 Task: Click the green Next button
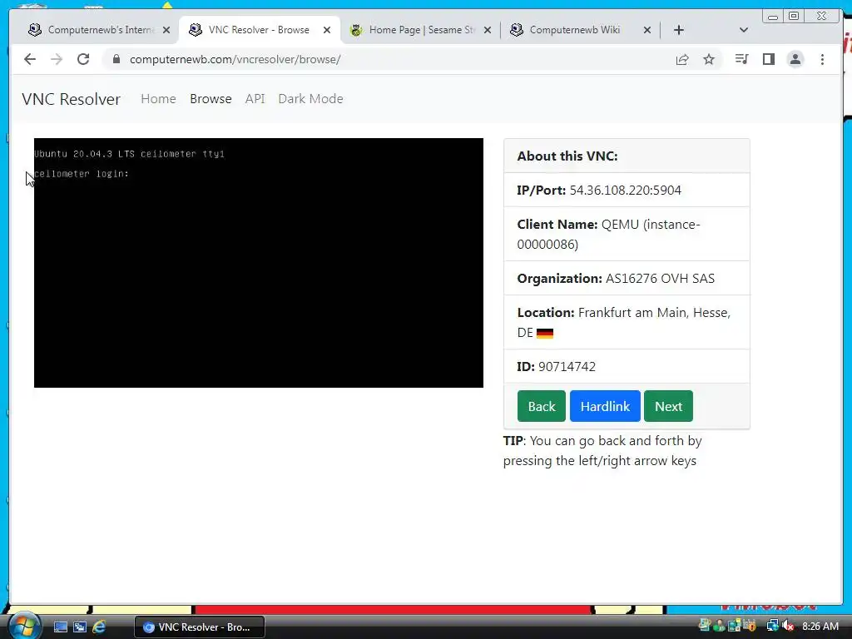(x=668, y=406)
